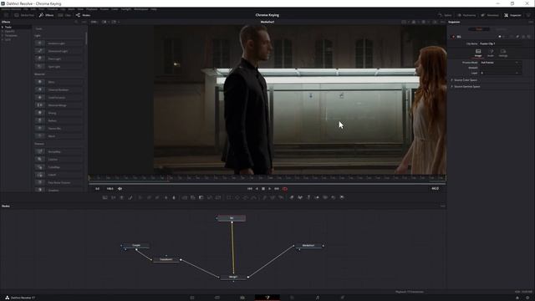Screen dimensions: 535x301
Task: Toggle the Media Pool panel
Action: 24,15
